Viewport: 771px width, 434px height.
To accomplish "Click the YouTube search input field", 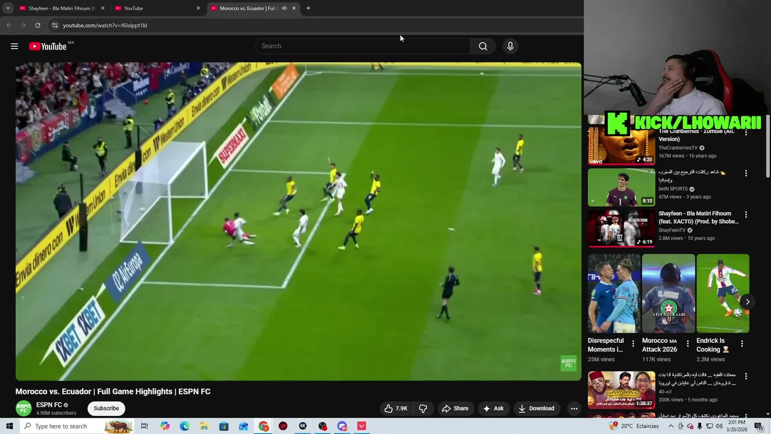I will (x=363, y=46).
